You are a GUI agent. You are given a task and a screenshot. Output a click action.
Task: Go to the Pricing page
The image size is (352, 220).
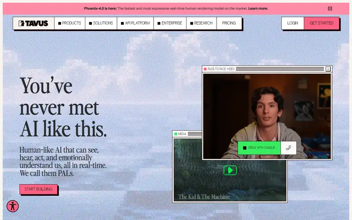pyautogui.click(x=229, y=23)
